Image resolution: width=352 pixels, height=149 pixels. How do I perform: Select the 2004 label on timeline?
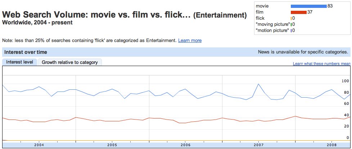point(39,145)
